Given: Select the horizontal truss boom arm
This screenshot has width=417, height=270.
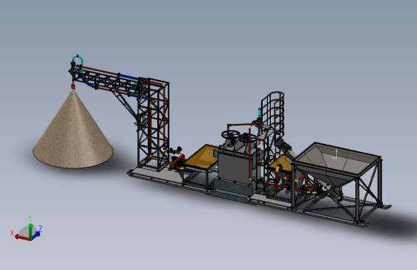Looking at the screenshot, I should 106,81.
